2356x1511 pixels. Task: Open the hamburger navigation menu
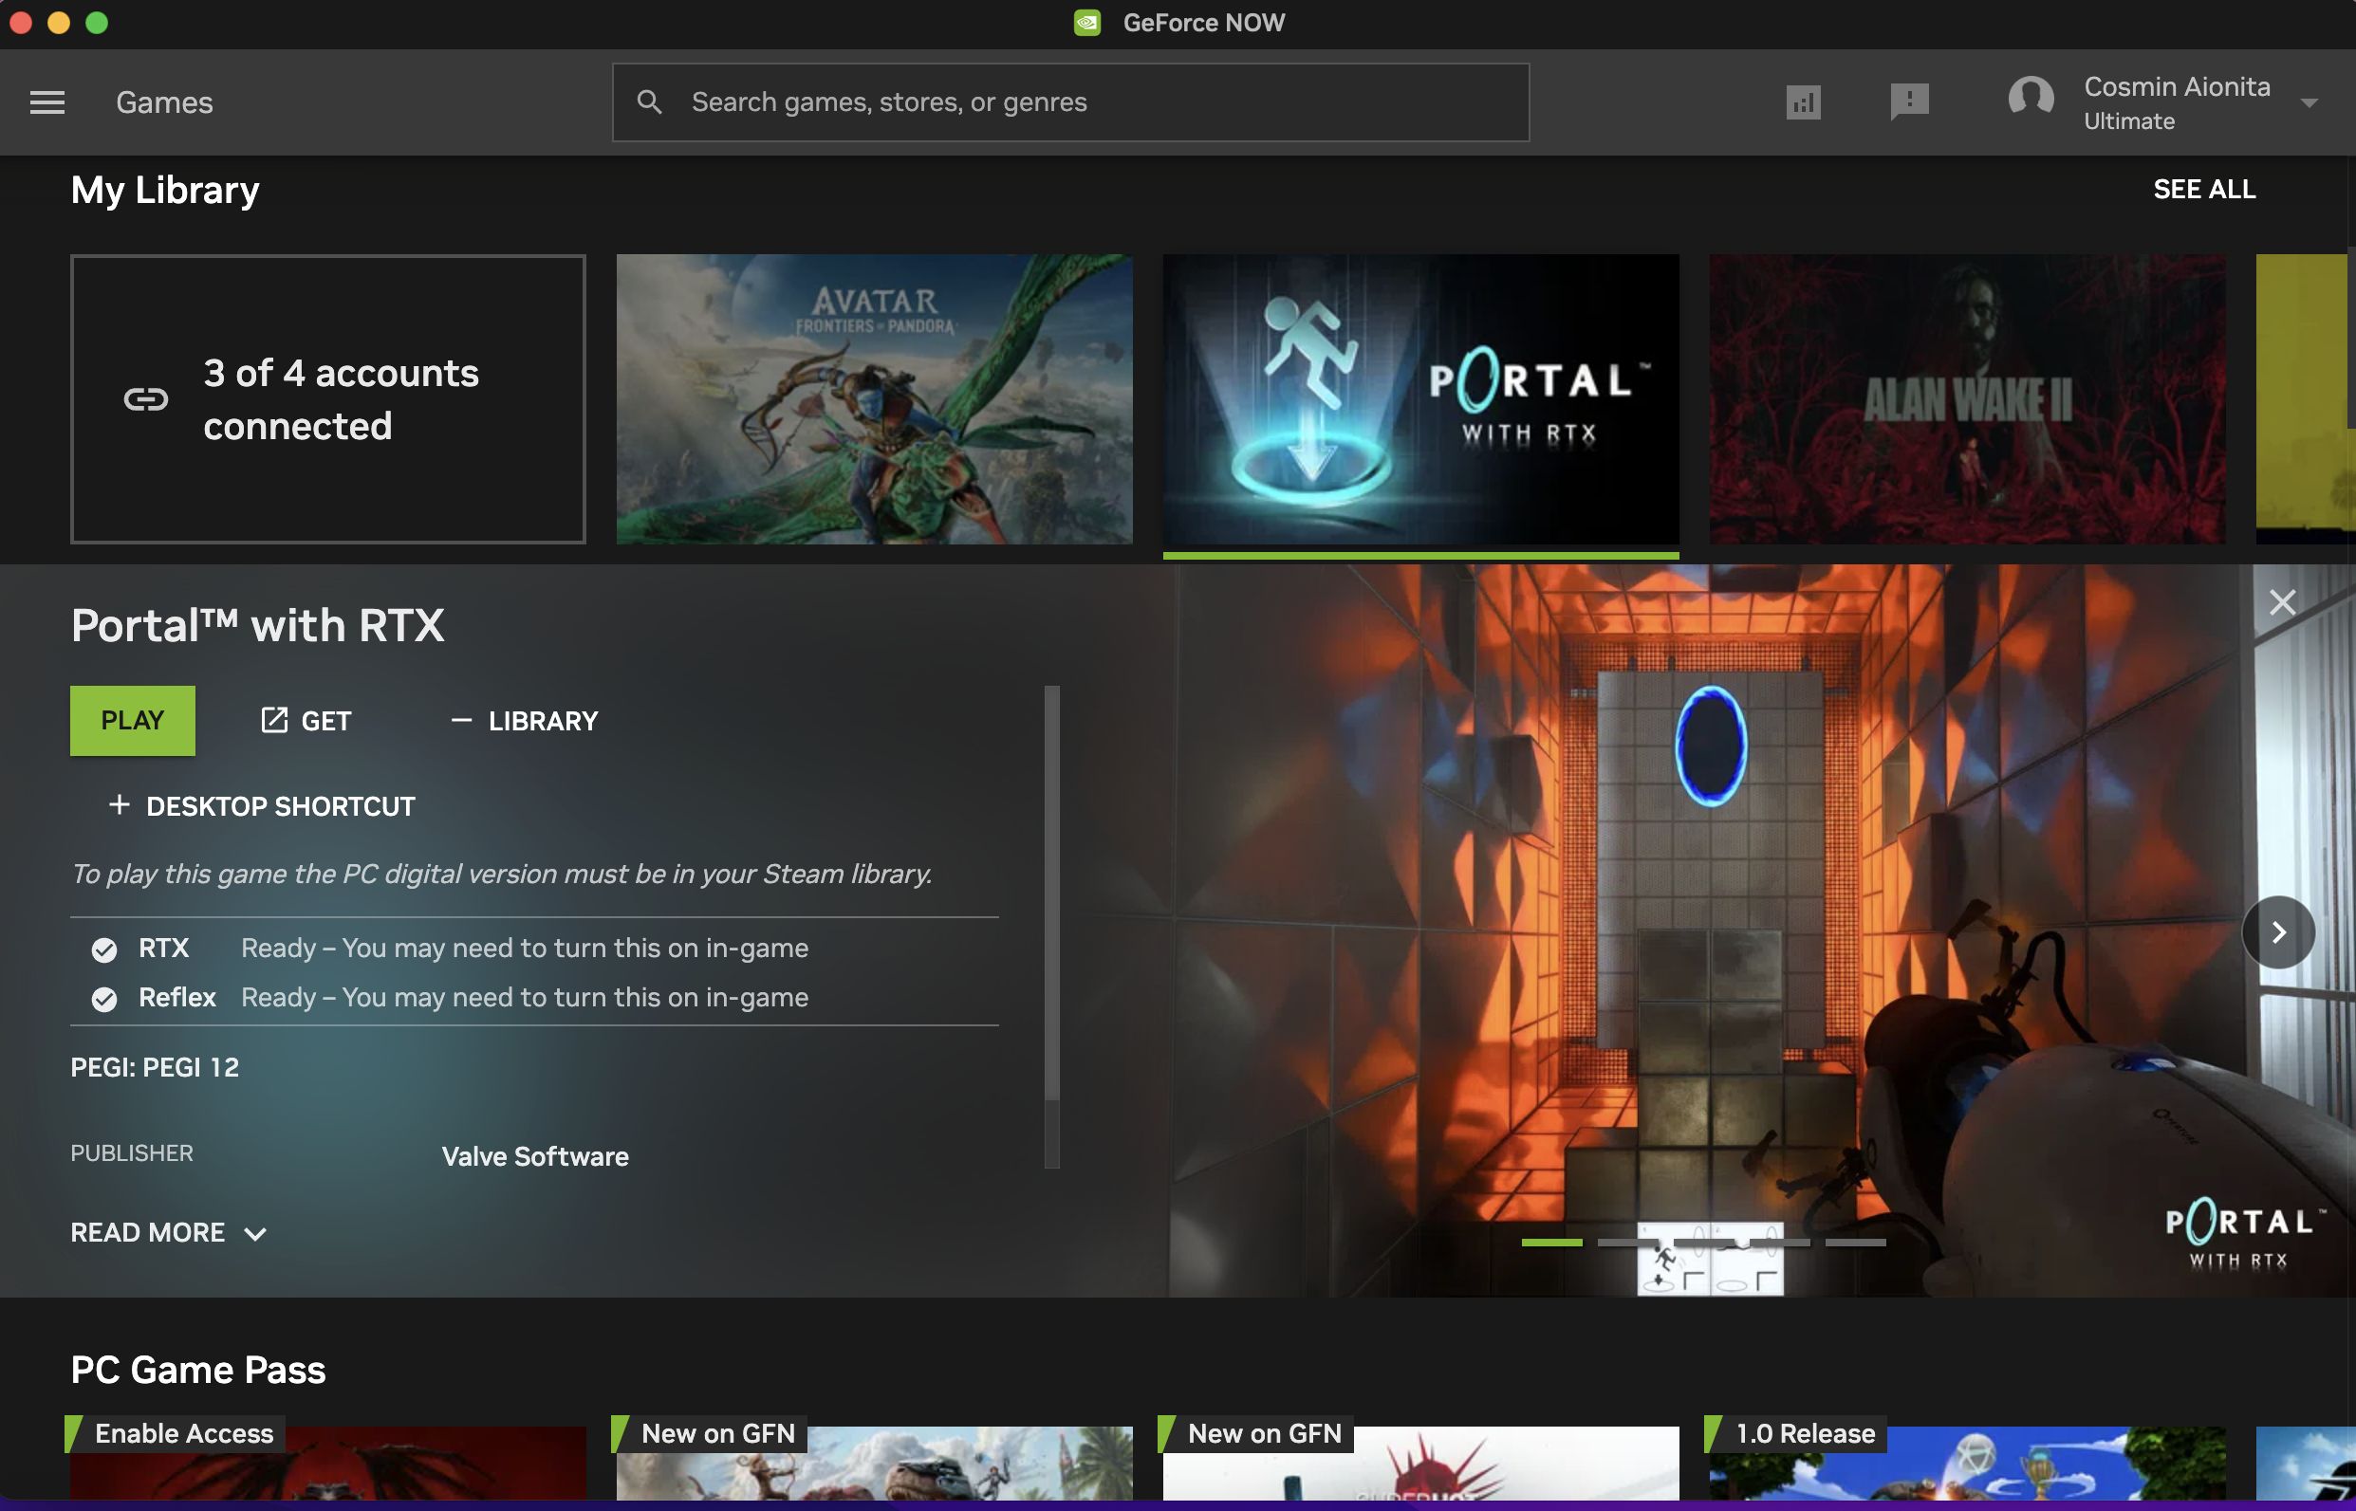point(47,102)
